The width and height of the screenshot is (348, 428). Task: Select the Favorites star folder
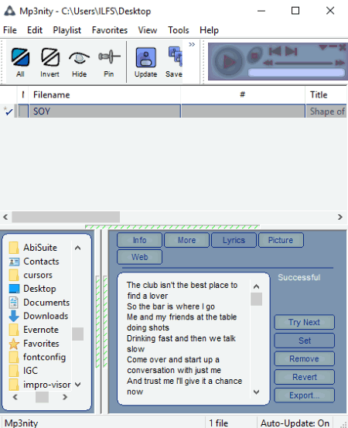click(x=34, y=344)
